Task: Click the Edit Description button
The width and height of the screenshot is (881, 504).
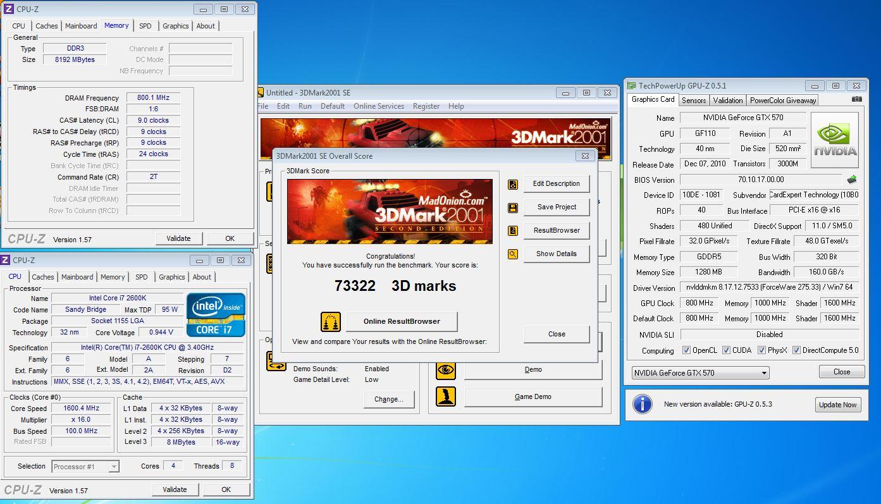Action: tap(557, 184)
